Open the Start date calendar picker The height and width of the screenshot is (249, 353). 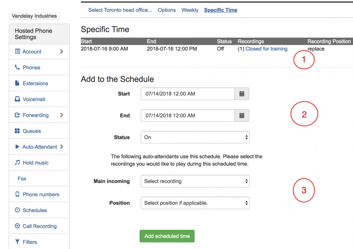242,94
